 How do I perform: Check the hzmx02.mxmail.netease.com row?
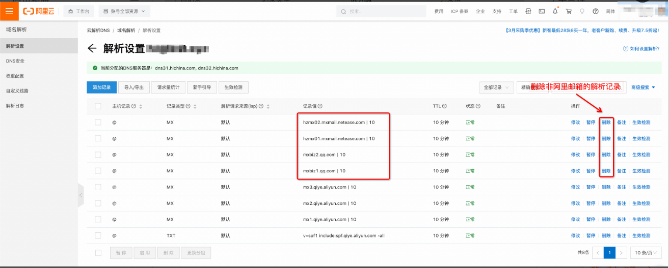pyautogui.click(x=98, y=123)
